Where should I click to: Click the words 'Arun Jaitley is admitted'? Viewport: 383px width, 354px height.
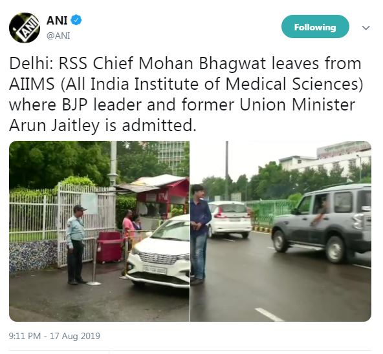pos(103,125)
